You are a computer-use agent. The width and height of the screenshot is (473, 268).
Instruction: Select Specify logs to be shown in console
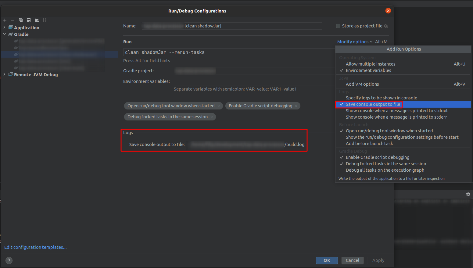tap(403, 98)
